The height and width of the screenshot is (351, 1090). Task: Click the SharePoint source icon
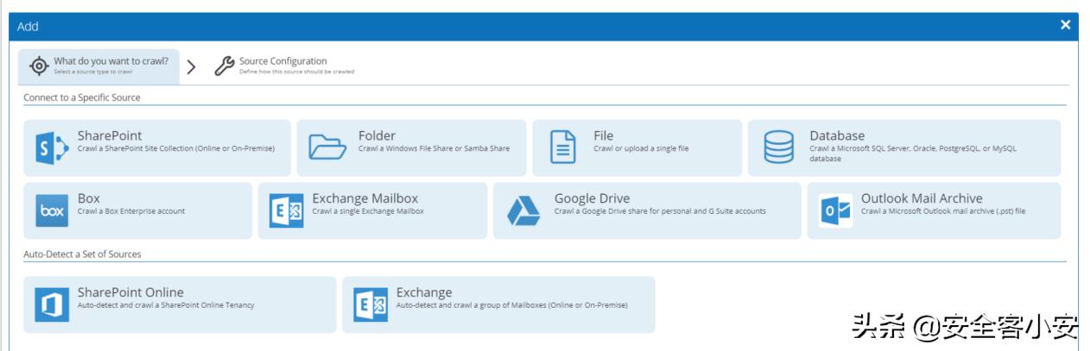click(x=50, y=149)
